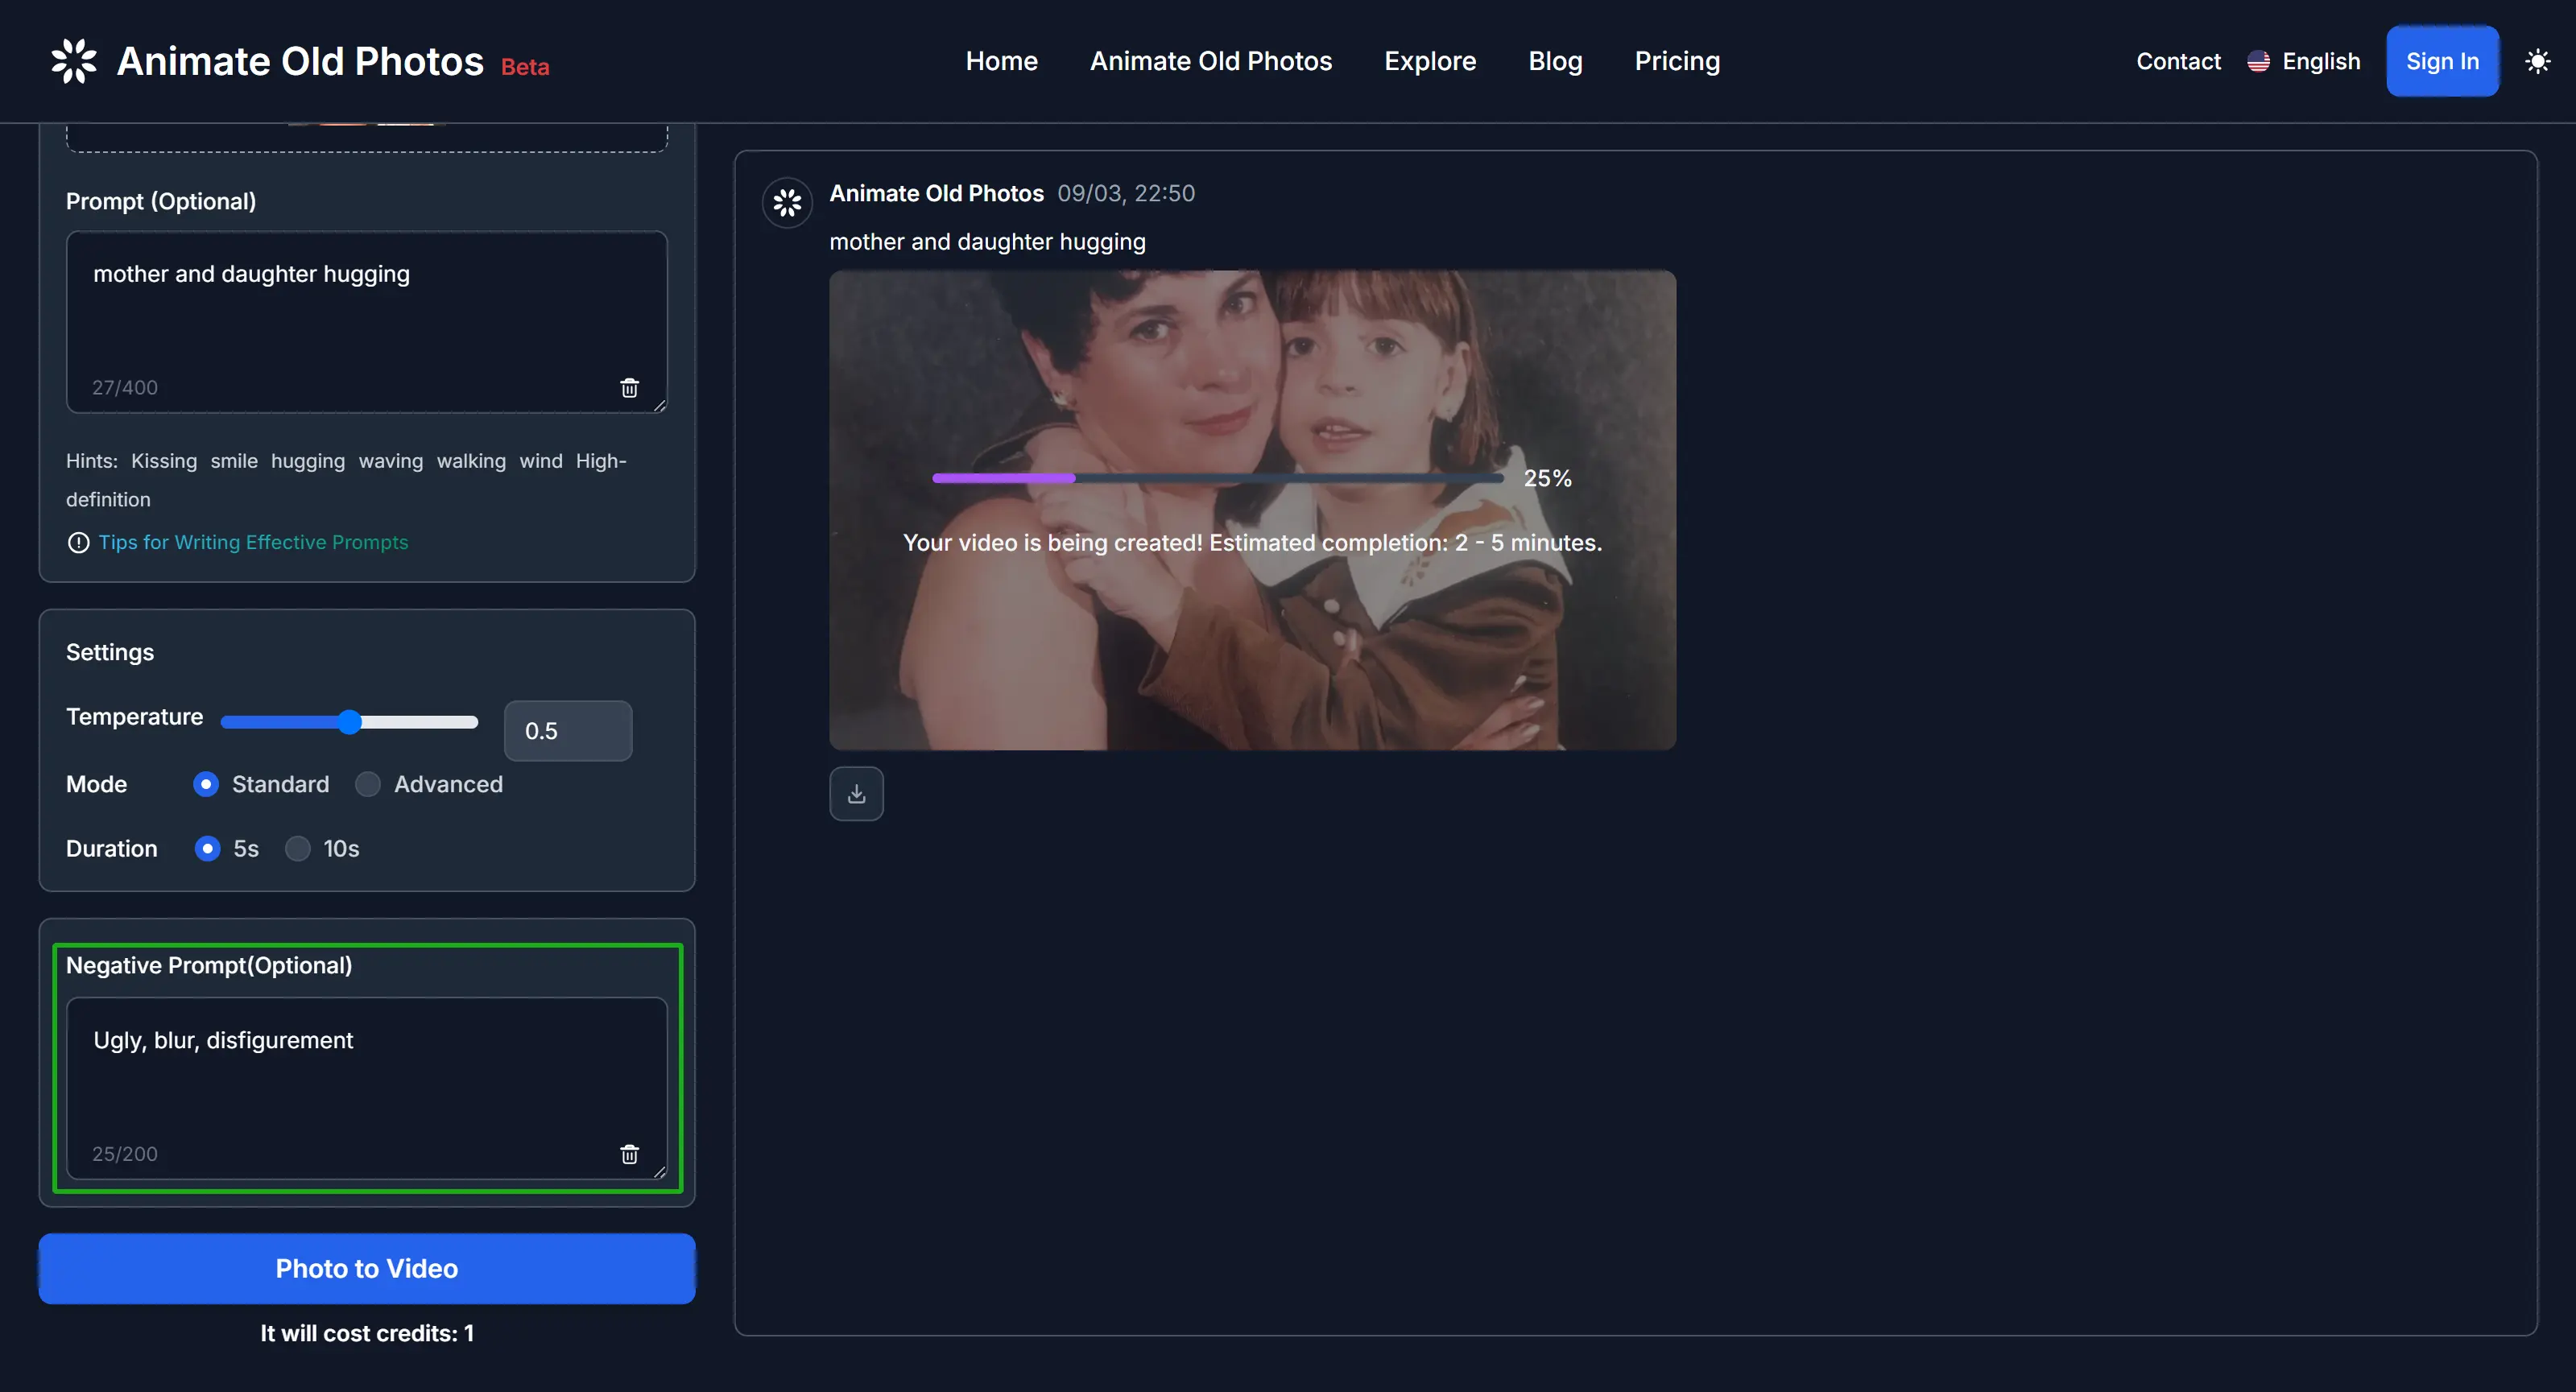This screenshot has height=1392, width=2576.
Task: Click the Photo to Video submit button
Action: (x=366, y=1269)
